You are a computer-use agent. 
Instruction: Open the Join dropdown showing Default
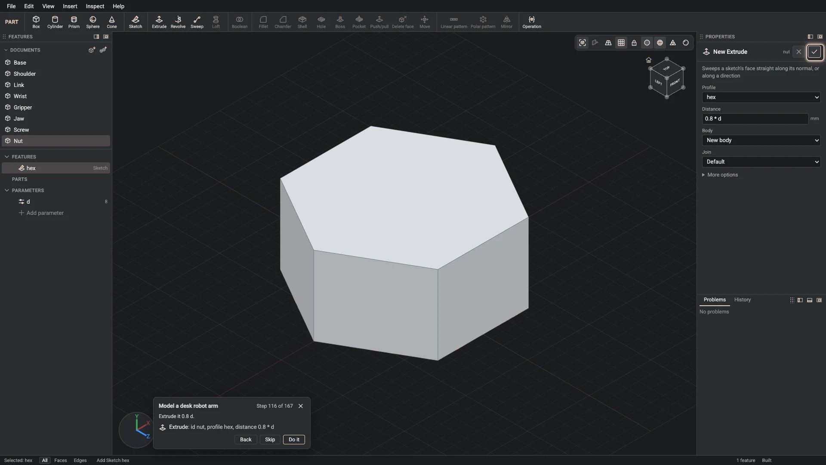pyautogui.click(x=761, y=162)
